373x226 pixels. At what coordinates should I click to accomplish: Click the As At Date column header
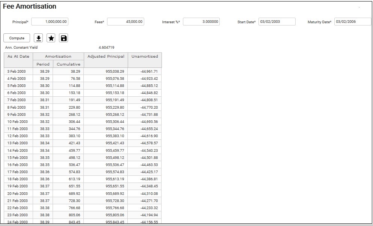click(x=18, y=57)
